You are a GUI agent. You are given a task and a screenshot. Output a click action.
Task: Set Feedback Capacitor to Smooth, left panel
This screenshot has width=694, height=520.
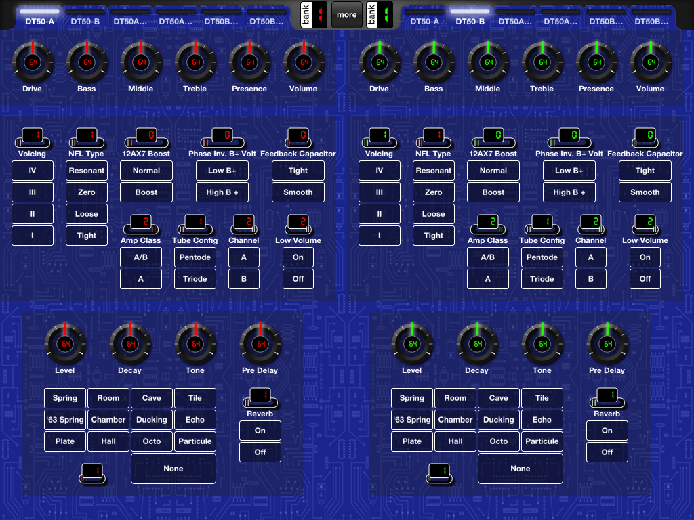click(x=298, y=192)
